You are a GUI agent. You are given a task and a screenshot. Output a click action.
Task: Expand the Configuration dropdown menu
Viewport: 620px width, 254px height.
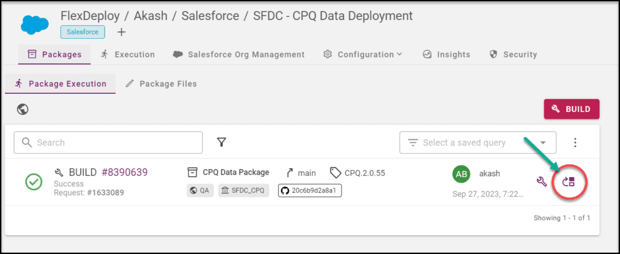tap(363, 54)
